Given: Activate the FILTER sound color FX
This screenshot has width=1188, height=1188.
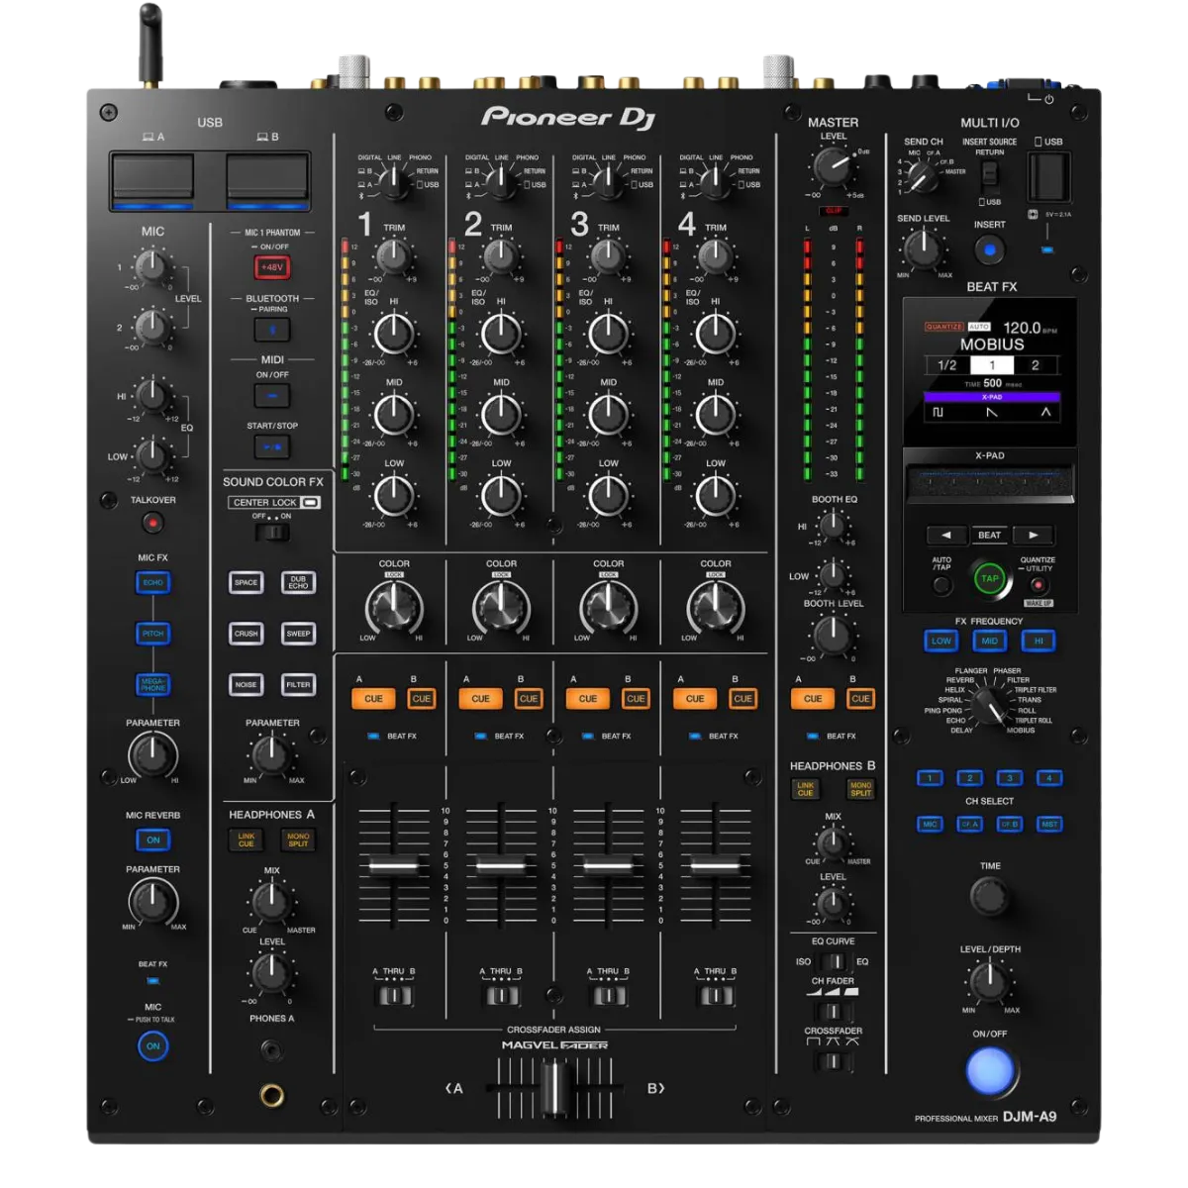Looking at the screenshot, I should 297,685.
